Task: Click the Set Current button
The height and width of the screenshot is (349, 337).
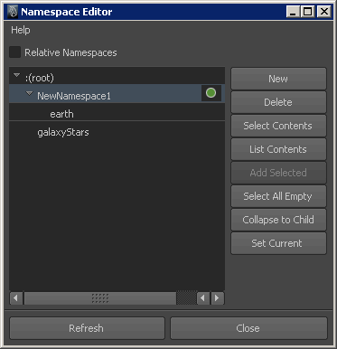Action: pos(278,243)
